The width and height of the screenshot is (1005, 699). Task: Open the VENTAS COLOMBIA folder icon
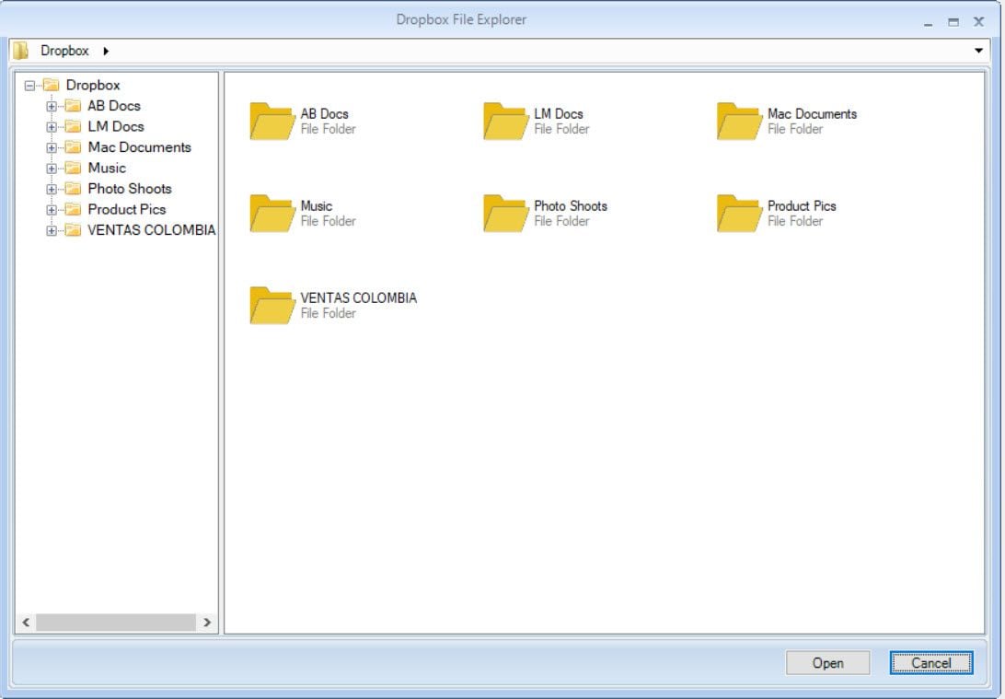270,305
